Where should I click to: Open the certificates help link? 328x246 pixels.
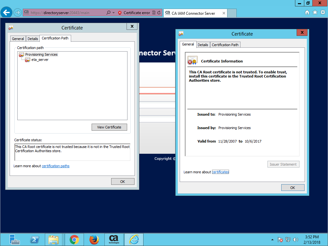pos(220,172)
